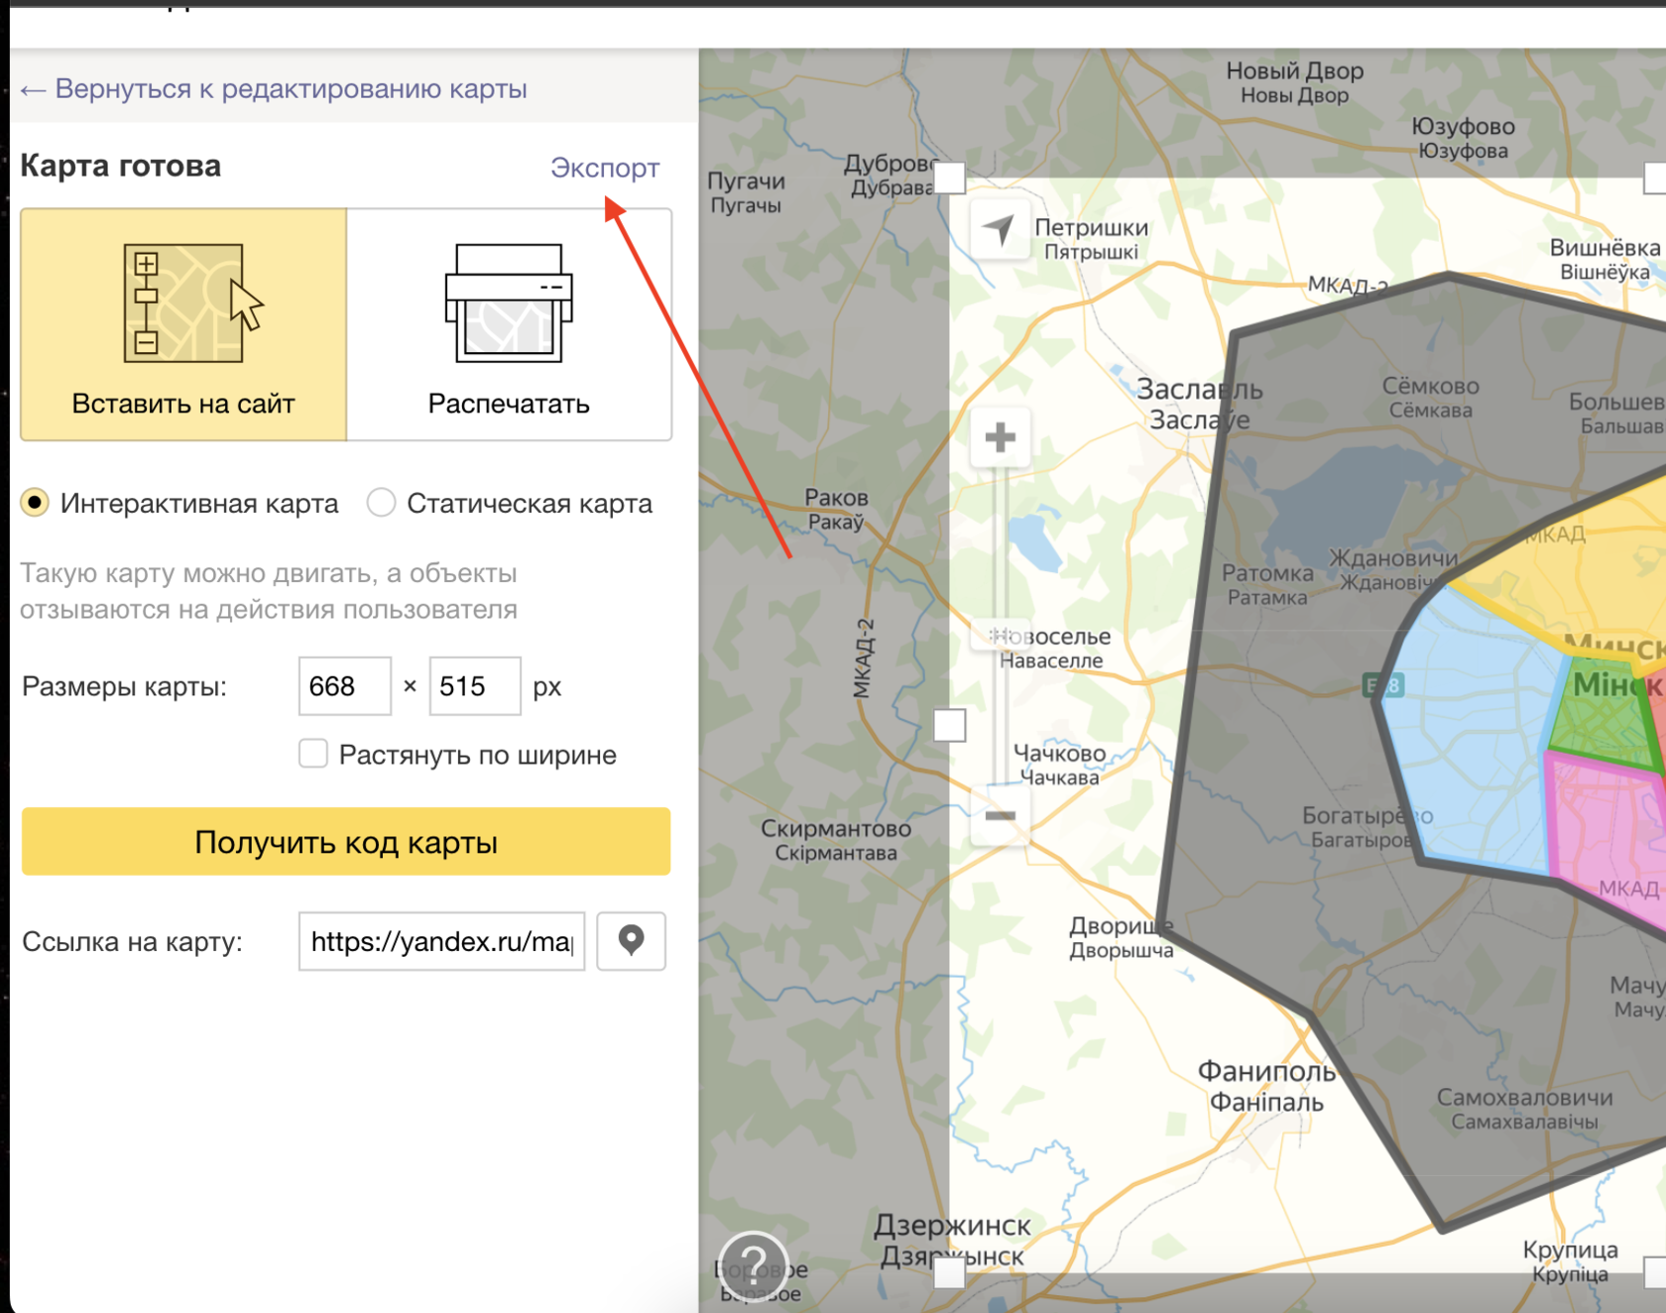Enable the Растянуть по ширине checkbox

tap(313, 754)
